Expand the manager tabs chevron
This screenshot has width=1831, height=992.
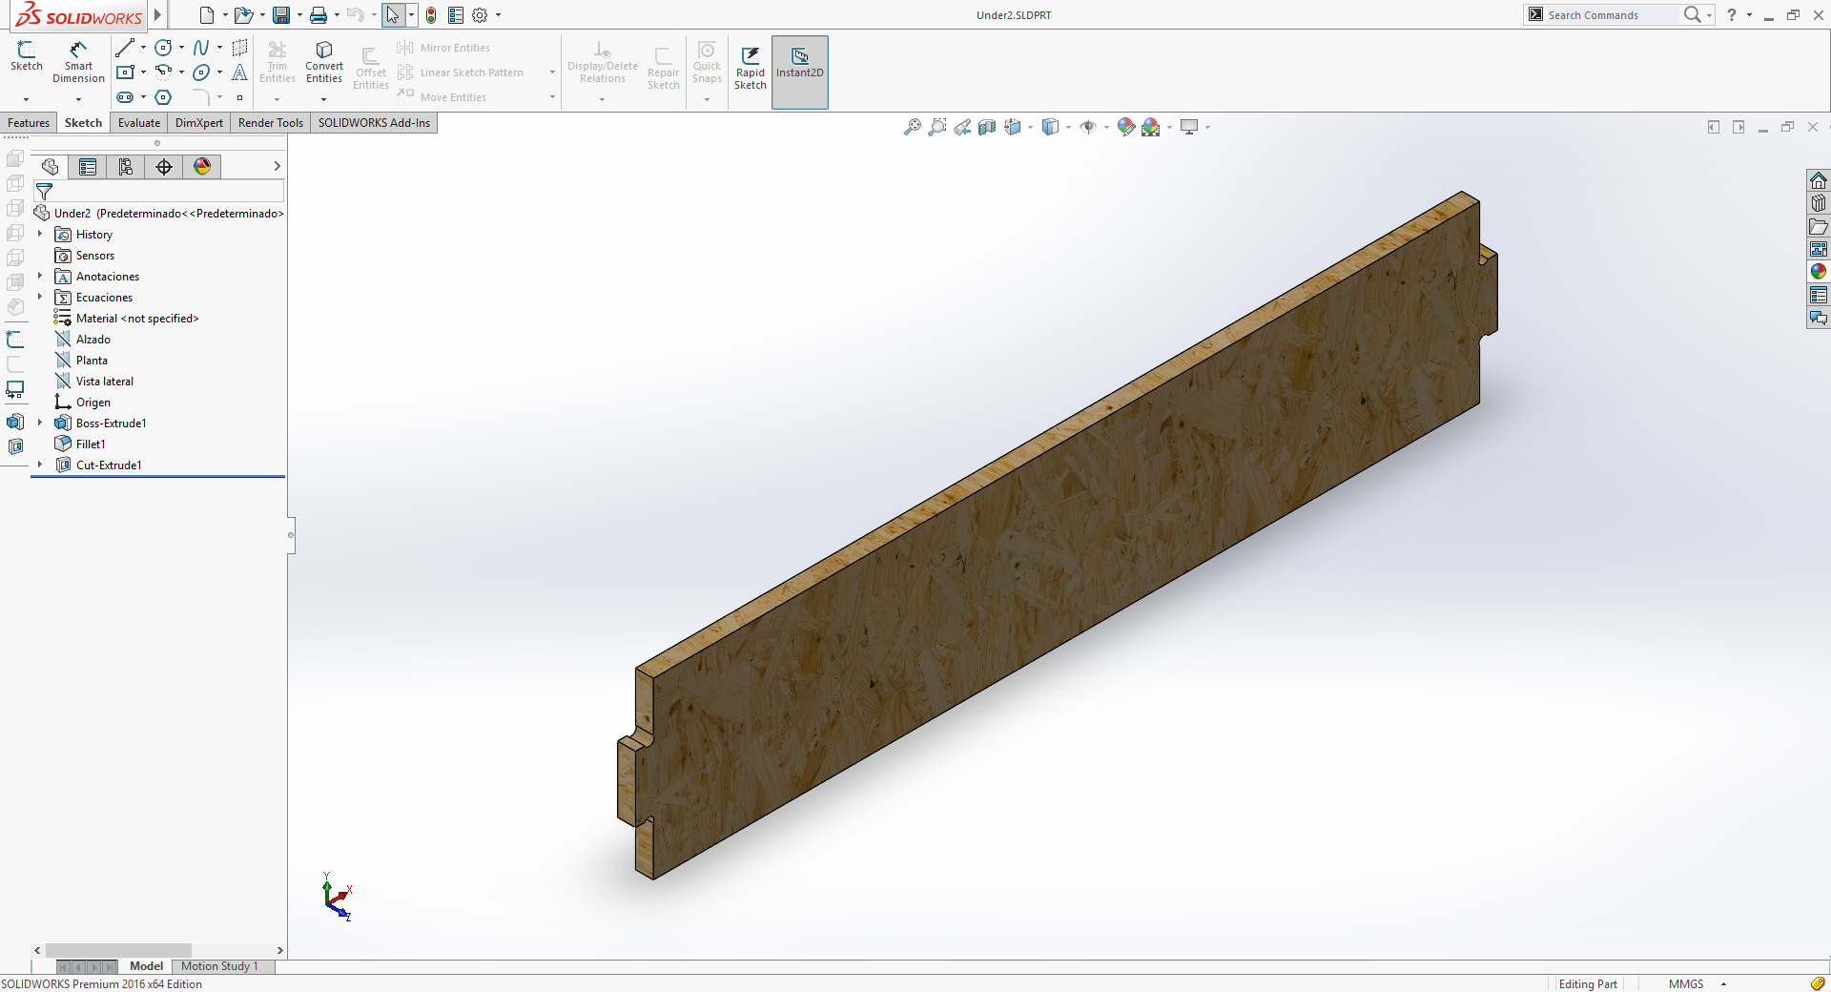[x=277, y=167]
